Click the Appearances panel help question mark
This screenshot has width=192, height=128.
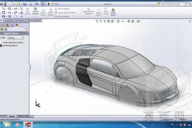tap(28, 33)
